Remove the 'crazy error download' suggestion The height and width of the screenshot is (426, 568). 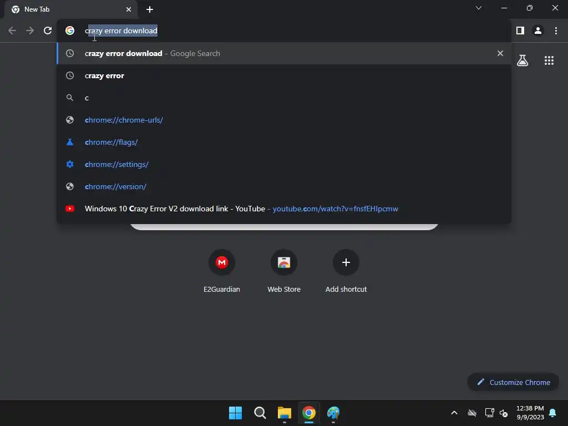[500, 53]
